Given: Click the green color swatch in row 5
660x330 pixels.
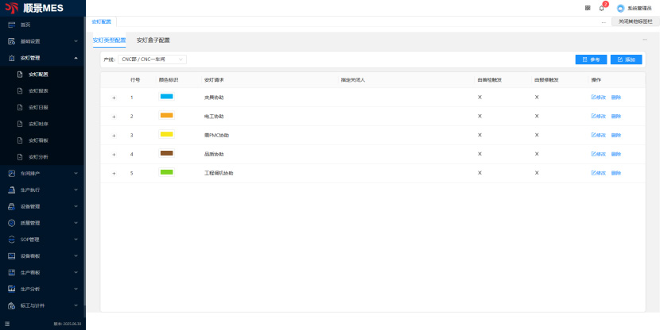Looking at the screenshot, I should (x=166, y=172).
